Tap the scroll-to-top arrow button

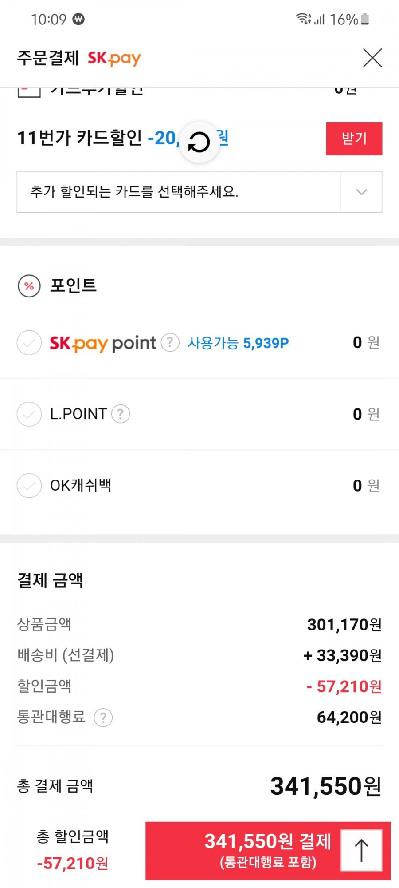tap(361, 850)
